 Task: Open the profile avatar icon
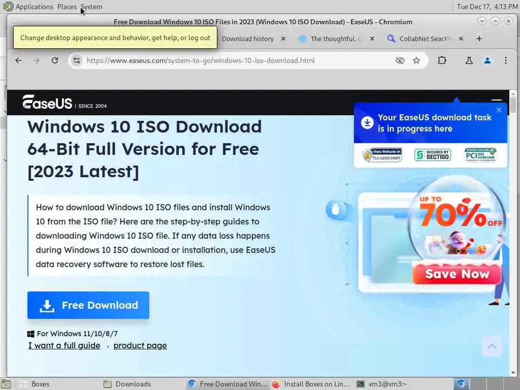click(x=487, y=60)
